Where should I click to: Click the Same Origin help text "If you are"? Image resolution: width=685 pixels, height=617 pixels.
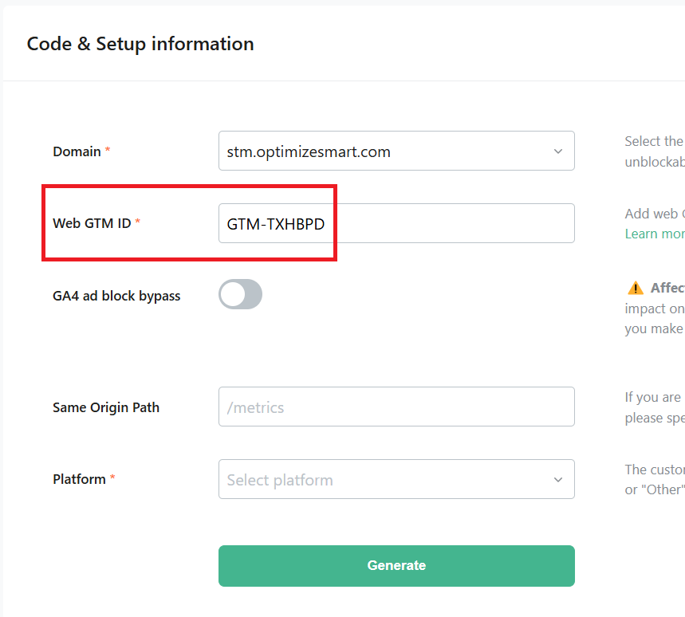click(x=654, y=397)
